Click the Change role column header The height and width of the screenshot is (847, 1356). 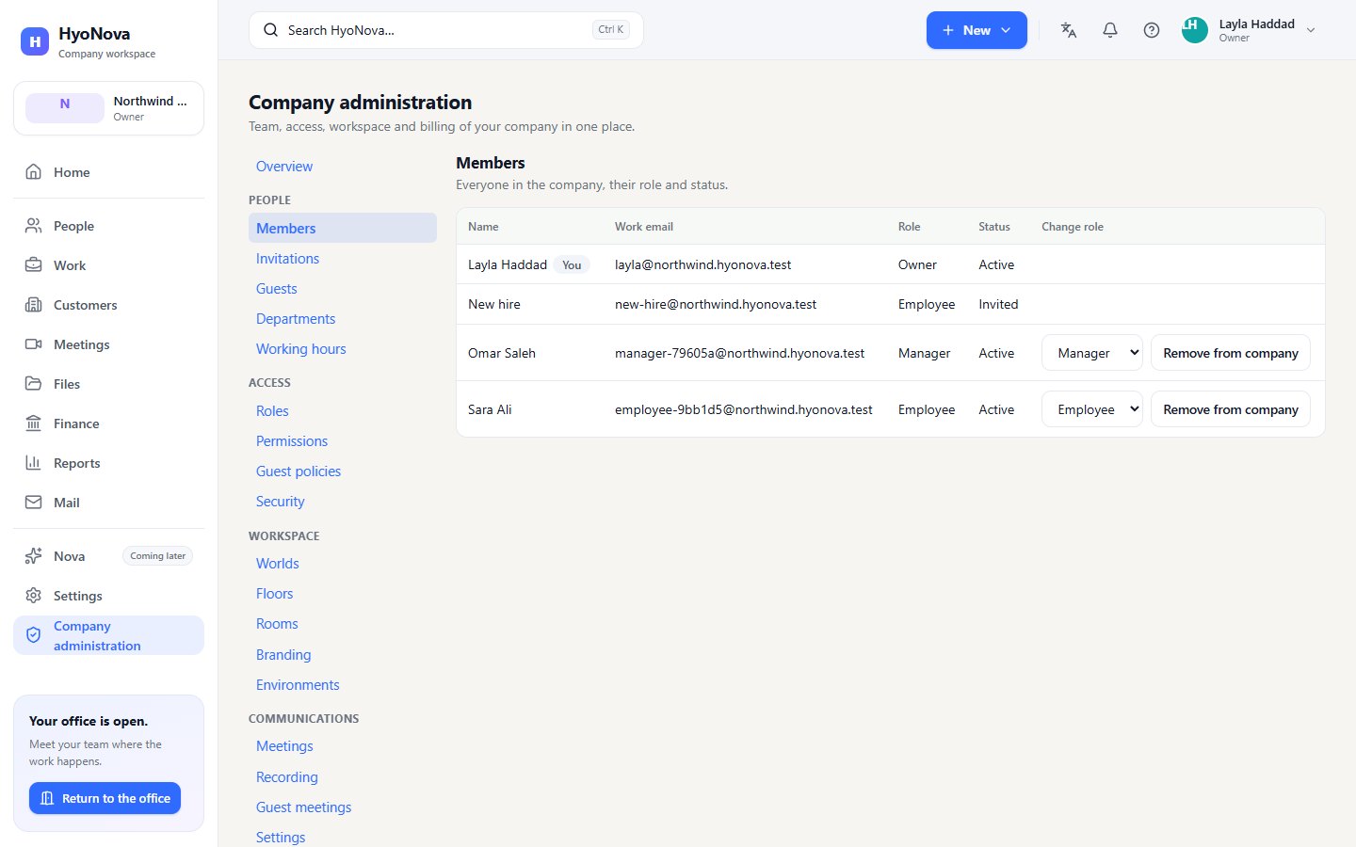tap(1073, 227)
